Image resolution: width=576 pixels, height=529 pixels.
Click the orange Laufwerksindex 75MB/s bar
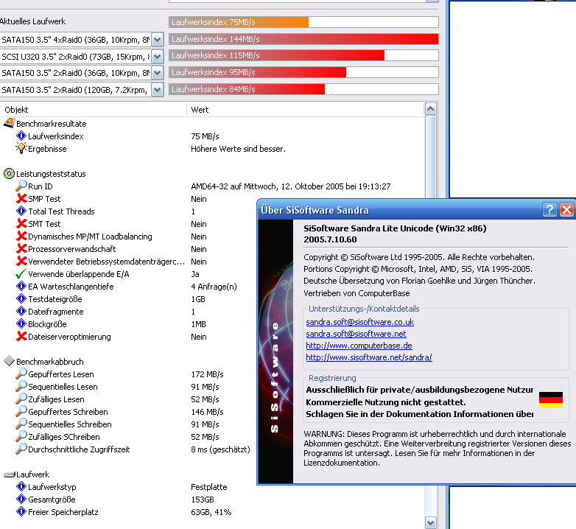point(239,22)
